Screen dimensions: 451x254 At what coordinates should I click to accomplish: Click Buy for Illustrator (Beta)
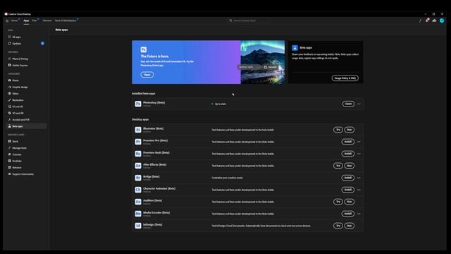tap(350, 130)
